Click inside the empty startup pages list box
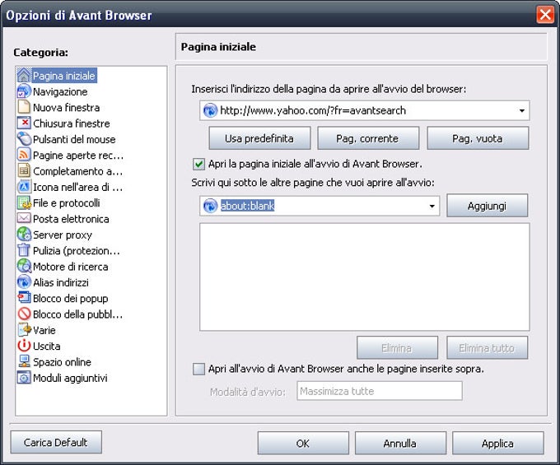 [365, 277]
